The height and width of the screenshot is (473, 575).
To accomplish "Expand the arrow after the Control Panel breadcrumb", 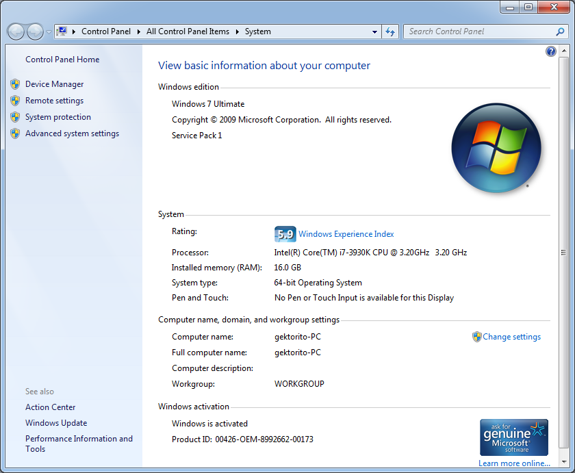I will [x=139, y=31].
